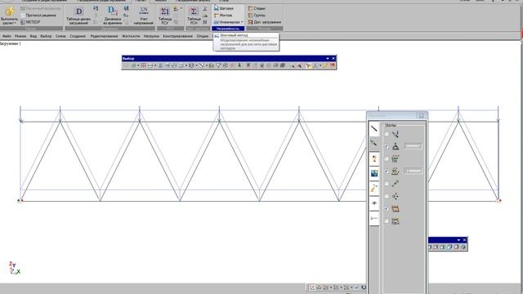Click the red flag icon ending Выбор toolbar
Screen dimensions: 523x294
(333, 65)
